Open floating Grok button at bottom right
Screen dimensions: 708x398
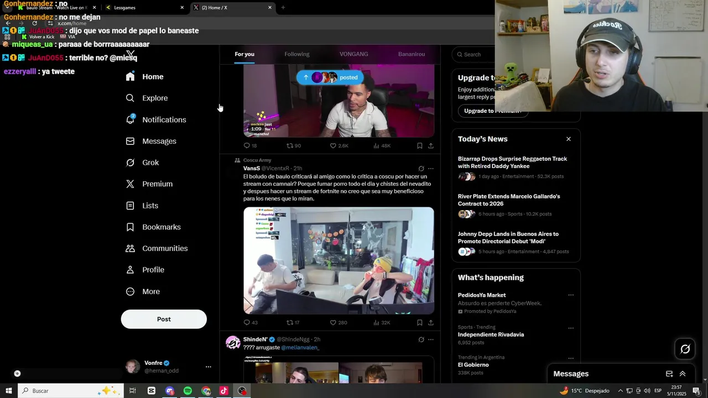pos(685,349)
